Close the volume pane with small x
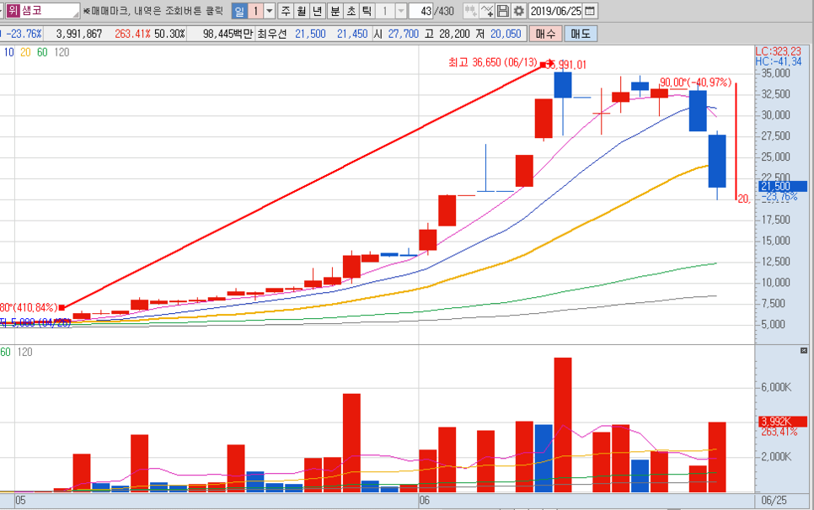Viewport: 814px width, 510px height. tap(804, 351)
